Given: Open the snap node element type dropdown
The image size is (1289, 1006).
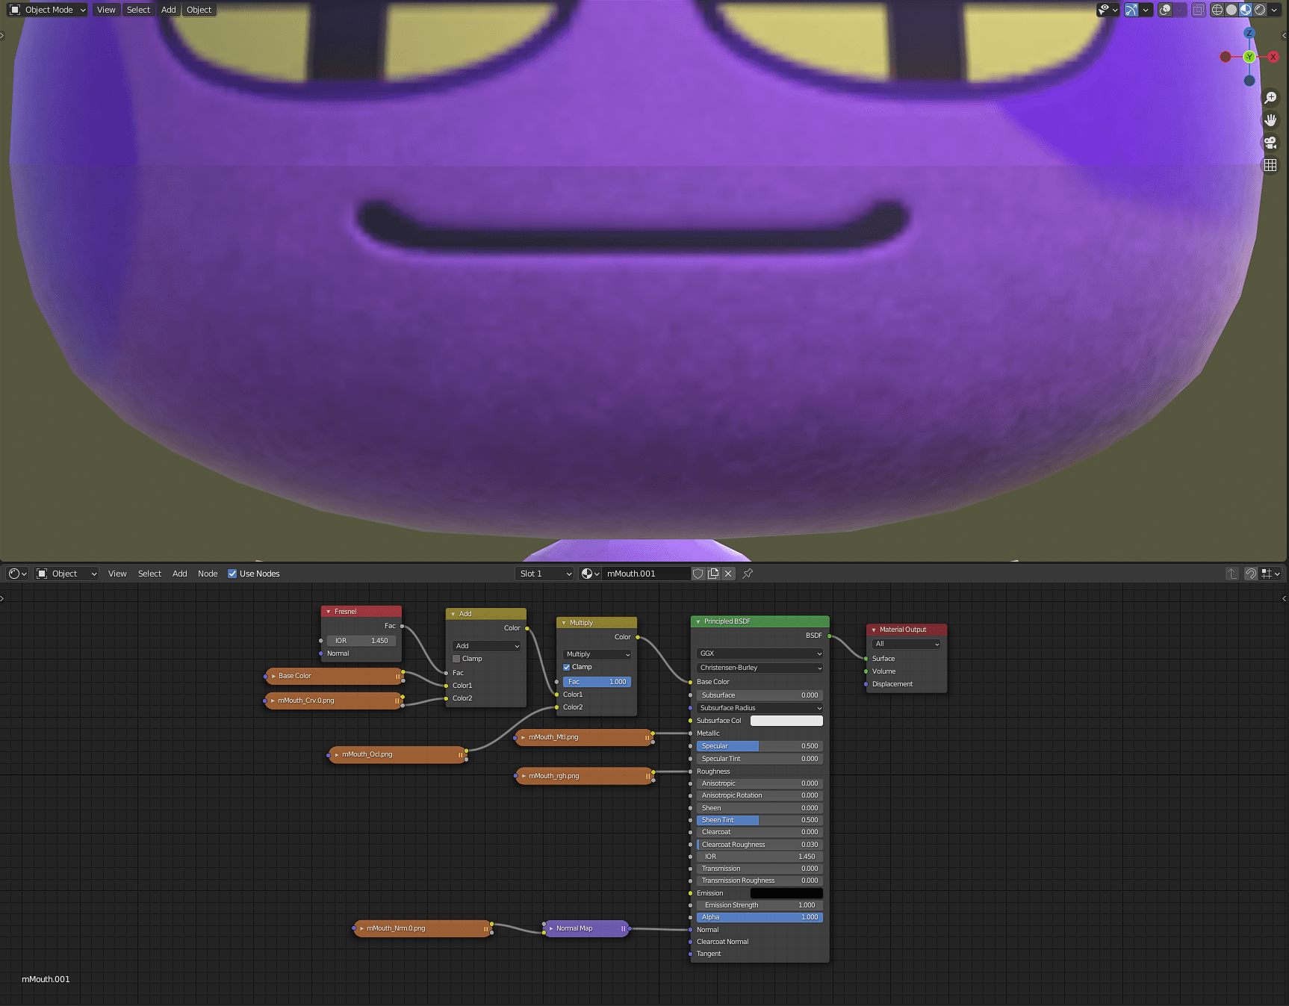Looking at the screenshot, I should (1270, 574).
